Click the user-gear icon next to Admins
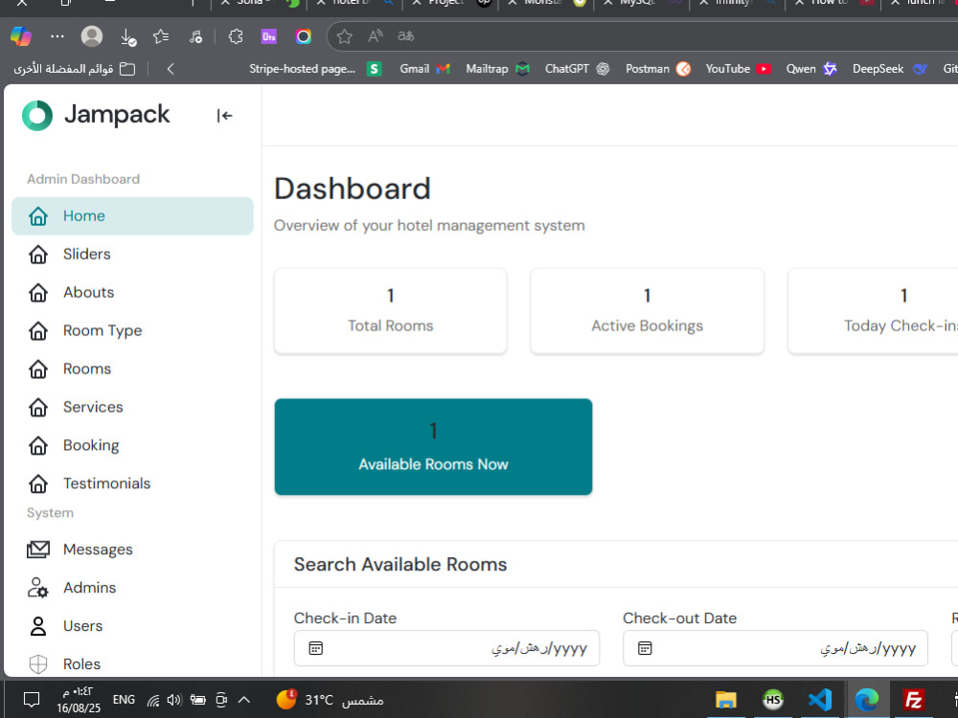Screen dimensions: 958x718 [38, 588]
